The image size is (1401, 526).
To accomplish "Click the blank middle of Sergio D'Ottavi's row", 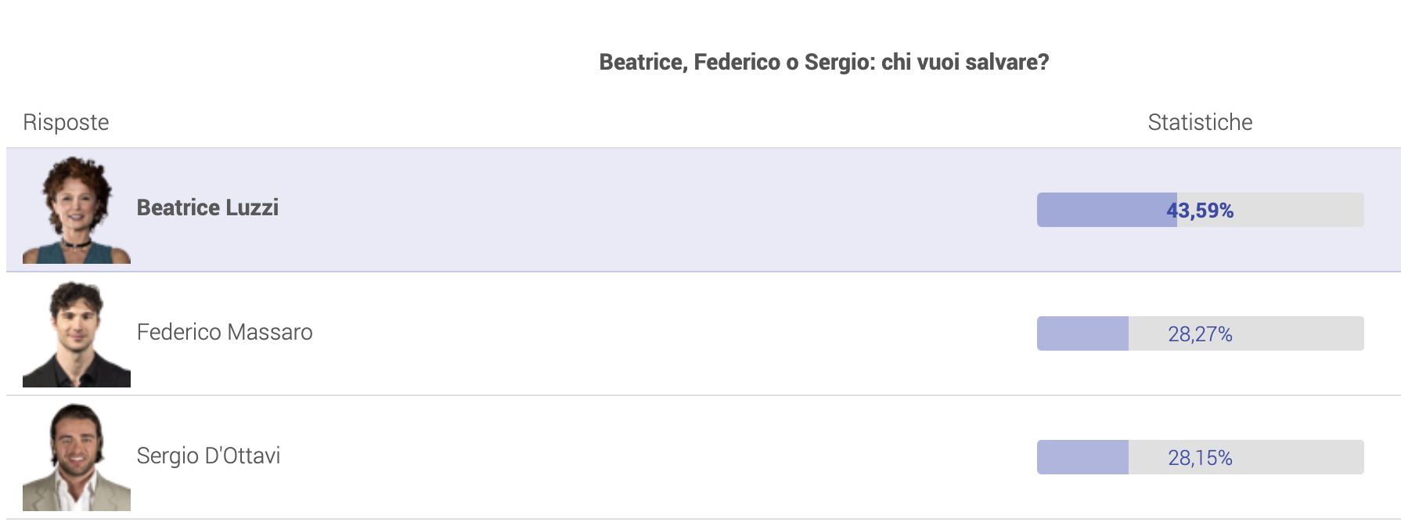I will [657, 457].
